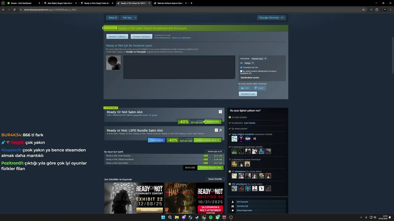This screenshot has width=394, height=221.
Task: Check the received-for-free product checkbox
Action: 241,71
